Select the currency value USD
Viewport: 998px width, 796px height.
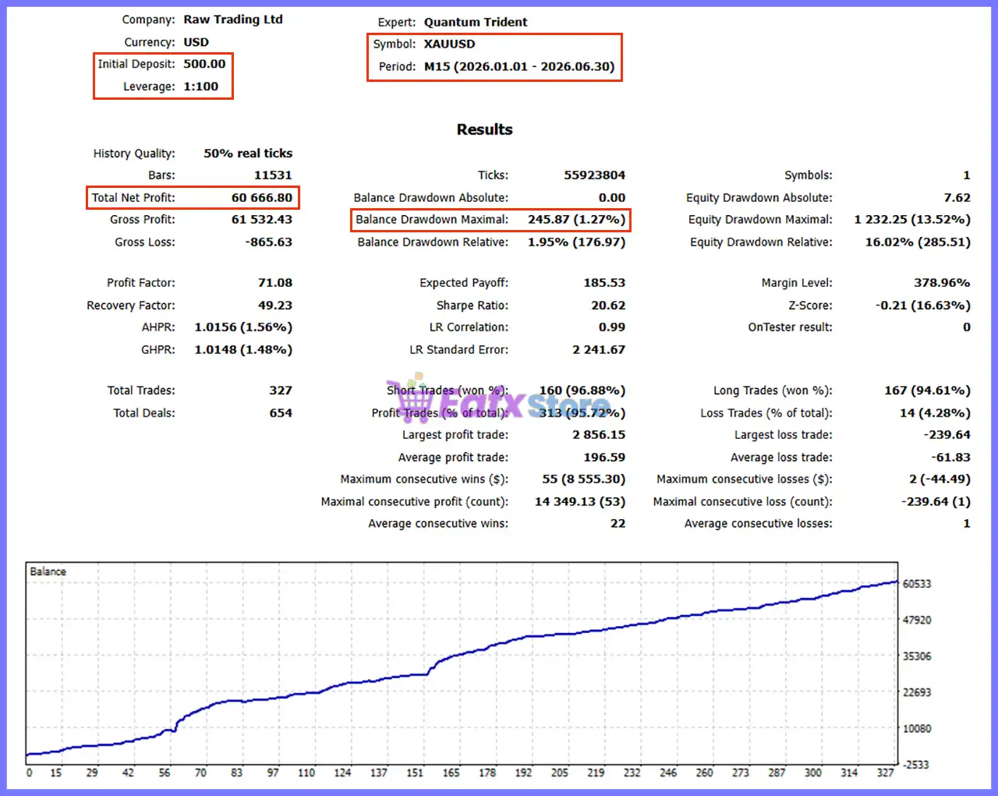tap(196, 42)
